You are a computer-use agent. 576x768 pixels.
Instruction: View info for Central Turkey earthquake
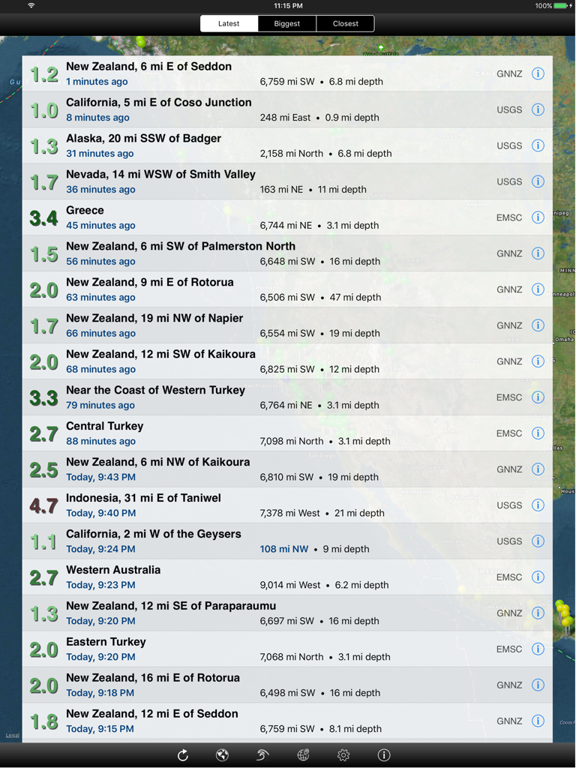[538, 433]
